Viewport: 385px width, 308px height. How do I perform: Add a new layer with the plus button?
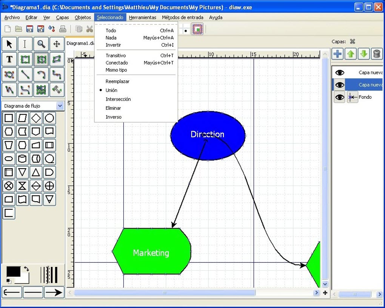337,54
